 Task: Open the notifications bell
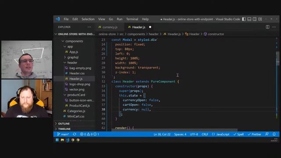274,134
